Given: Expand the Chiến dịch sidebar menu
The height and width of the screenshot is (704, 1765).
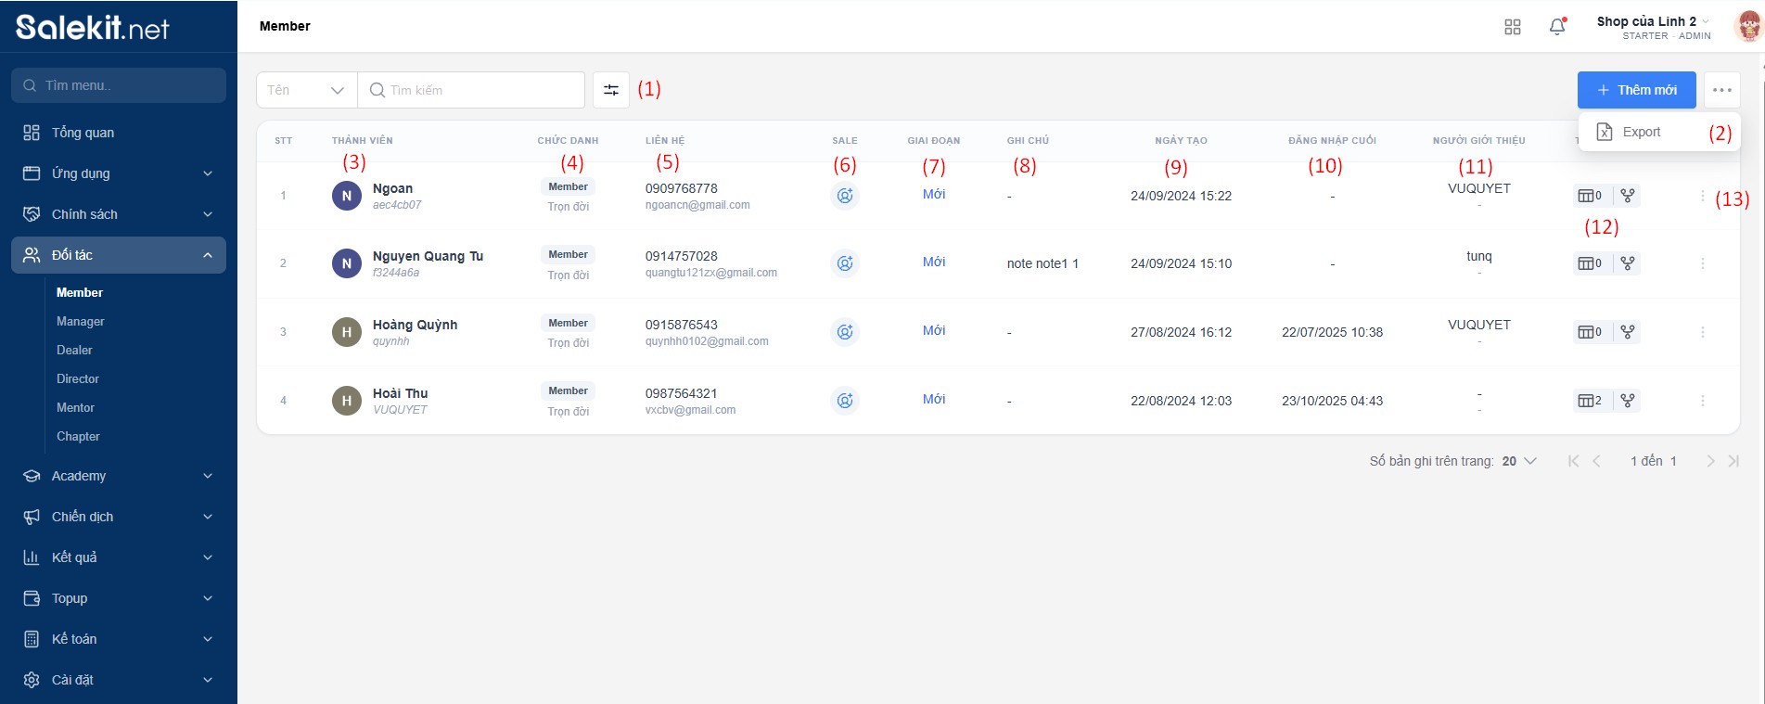Looking at the screenshot, I should (119, 517).
